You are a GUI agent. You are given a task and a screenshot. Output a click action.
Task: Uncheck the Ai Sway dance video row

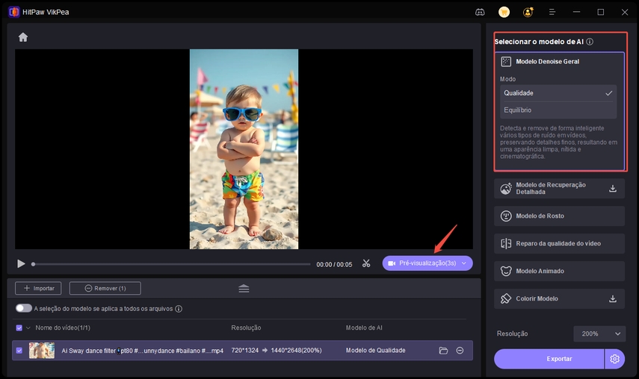(19, 350)
